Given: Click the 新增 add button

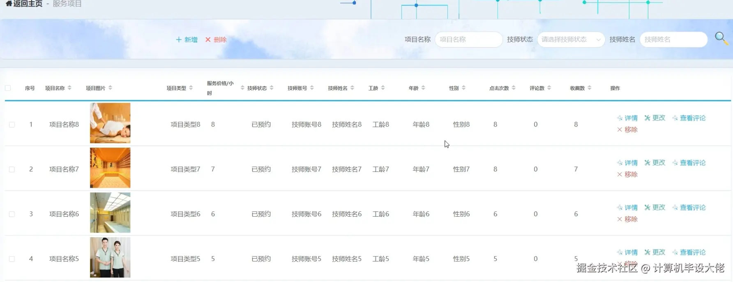Looking at the screenshot, I should [x=187, y=39].
